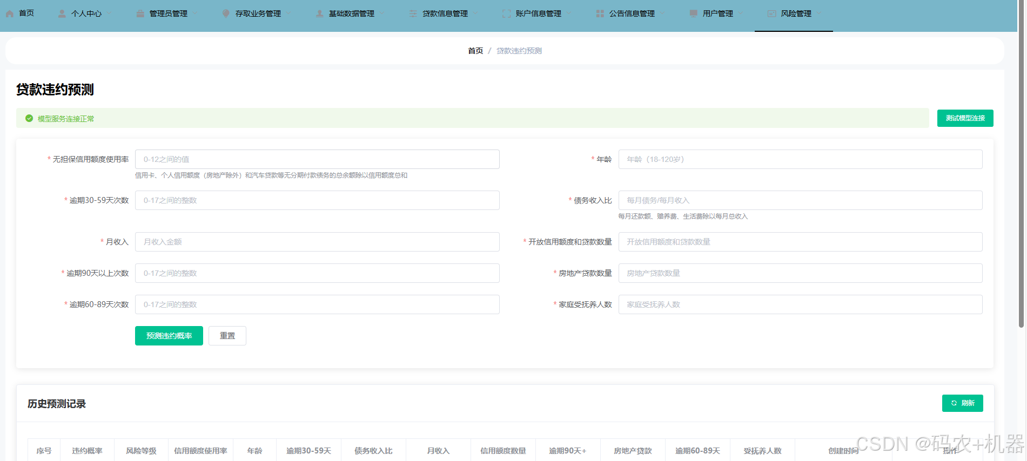This screenshot has width=1027, height=461.
Task: Focus the 年龄 input field
Action: tap(800, 159)
